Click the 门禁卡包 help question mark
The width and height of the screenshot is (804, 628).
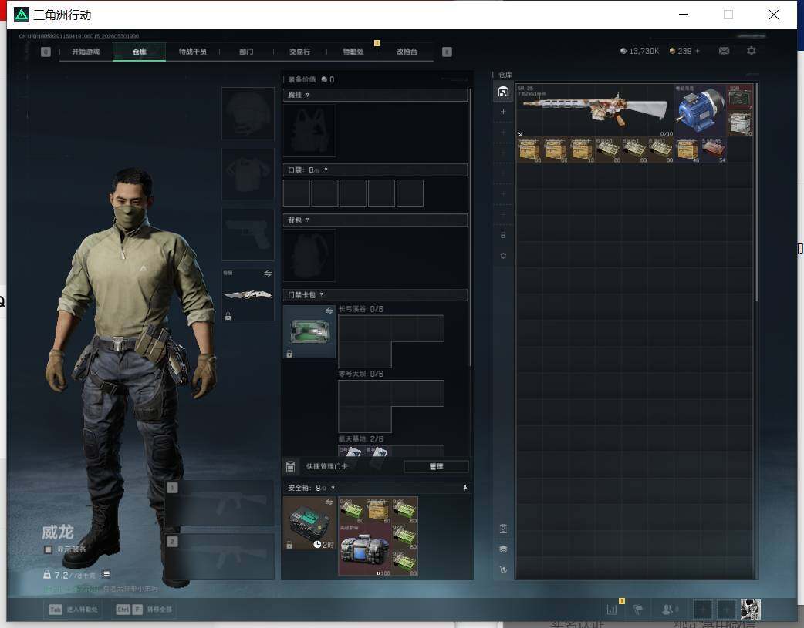click(322, 294)
